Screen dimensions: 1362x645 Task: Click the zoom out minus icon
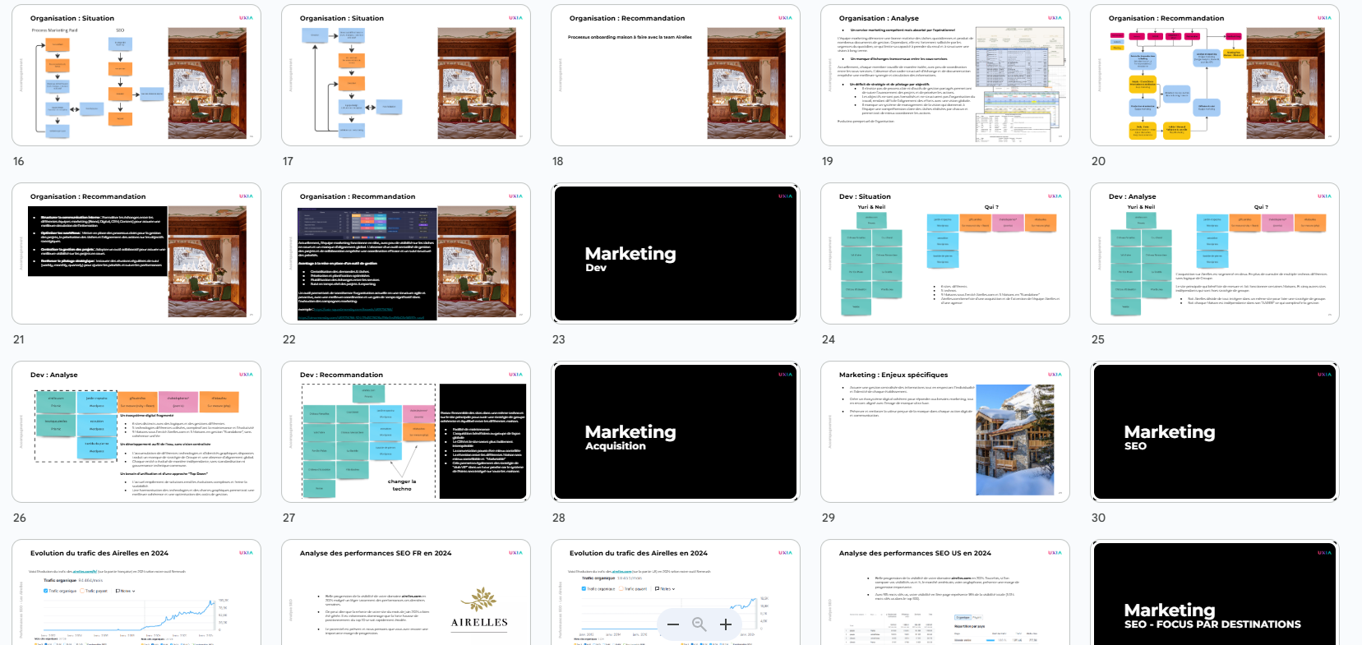point(673,624)
